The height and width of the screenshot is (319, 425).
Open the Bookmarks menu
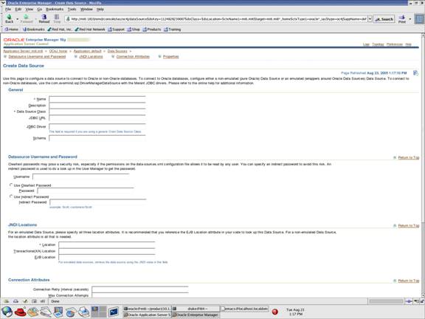[55, 9]
